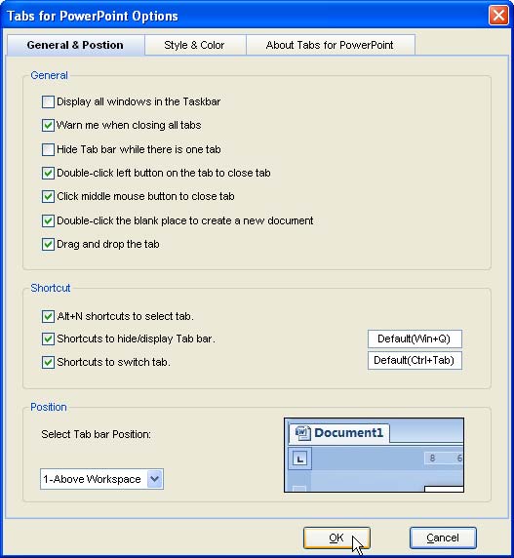This screenshot has width=514, height=558.
Task: Open the Style & Color tab
Action: (194, 45)
